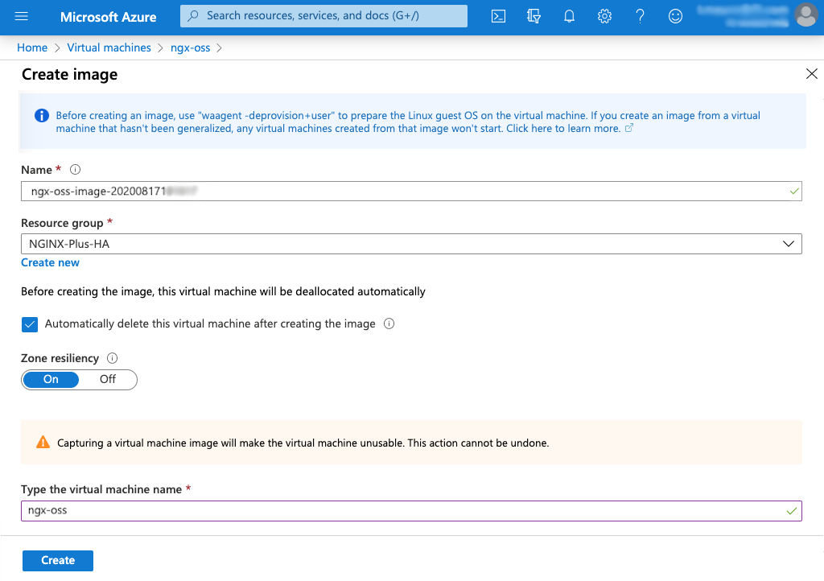Screen dimensions: 824x581
Task: Keep Zone resiliency On
Action: [51, 379]
